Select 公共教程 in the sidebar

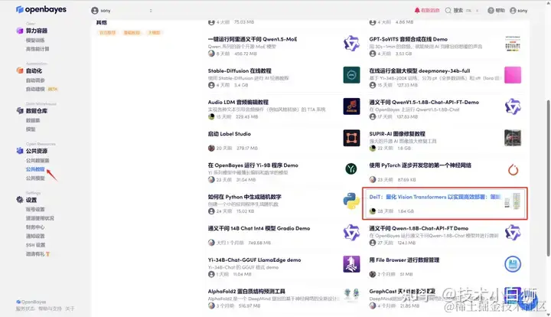[x=35, y=169]
